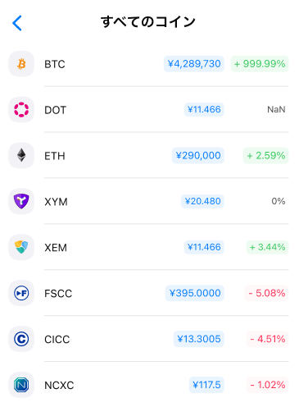Open BTC price ¥4,289,730 badge
The height and width of the screenshot is (407, 299).
(194, 64)
